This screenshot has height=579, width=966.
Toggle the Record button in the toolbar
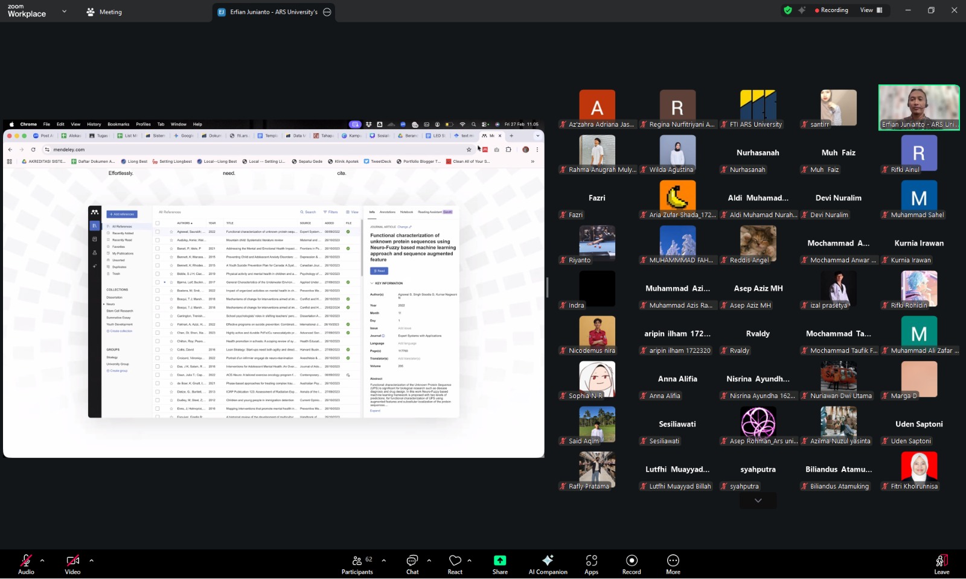tap(632, 564)
